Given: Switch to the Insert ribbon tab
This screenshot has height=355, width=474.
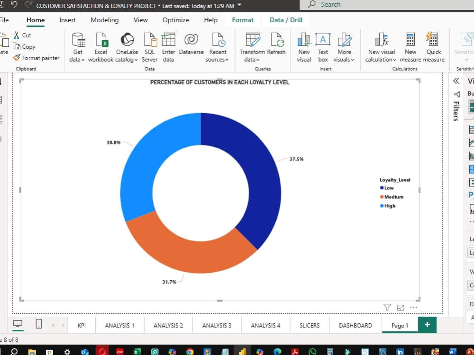Looking at the screenshot, I should click(67, 20).
